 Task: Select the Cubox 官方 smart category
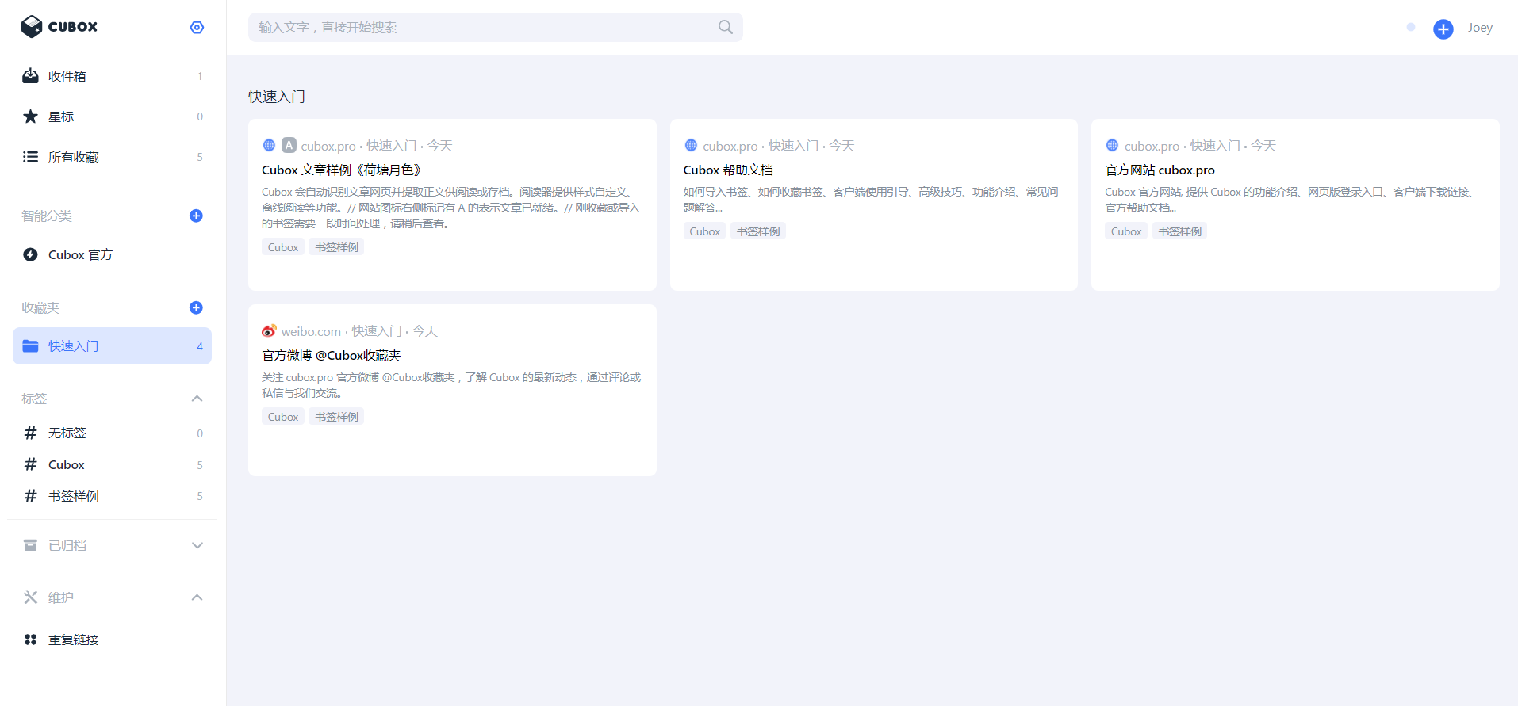[x=112, y=254]
